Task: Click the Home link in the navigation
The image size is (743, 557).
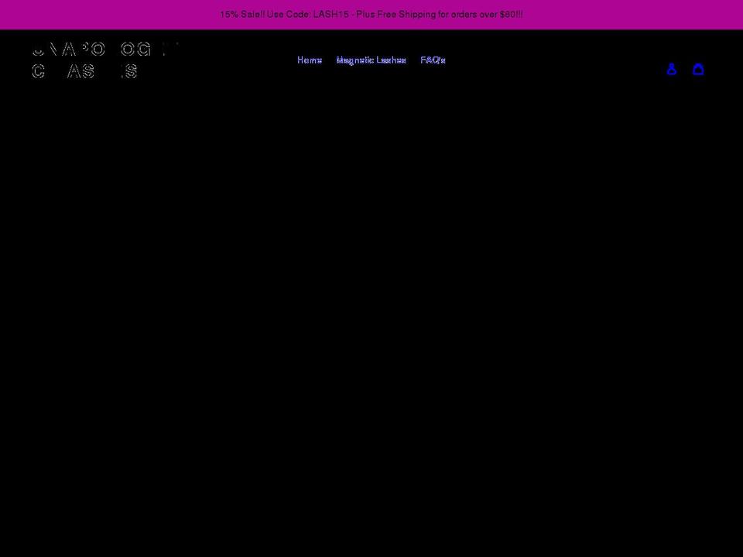Action: coord(310,60)
